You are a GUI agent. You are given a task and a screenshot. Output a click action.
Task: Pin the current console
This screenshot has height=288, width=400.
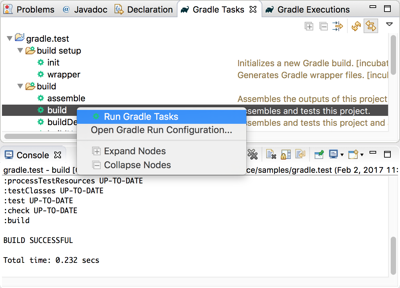point(320,154)
